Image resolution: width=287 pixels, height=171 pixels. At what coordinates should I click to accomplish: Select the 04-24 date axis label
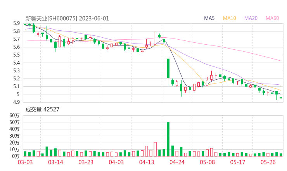177,162
